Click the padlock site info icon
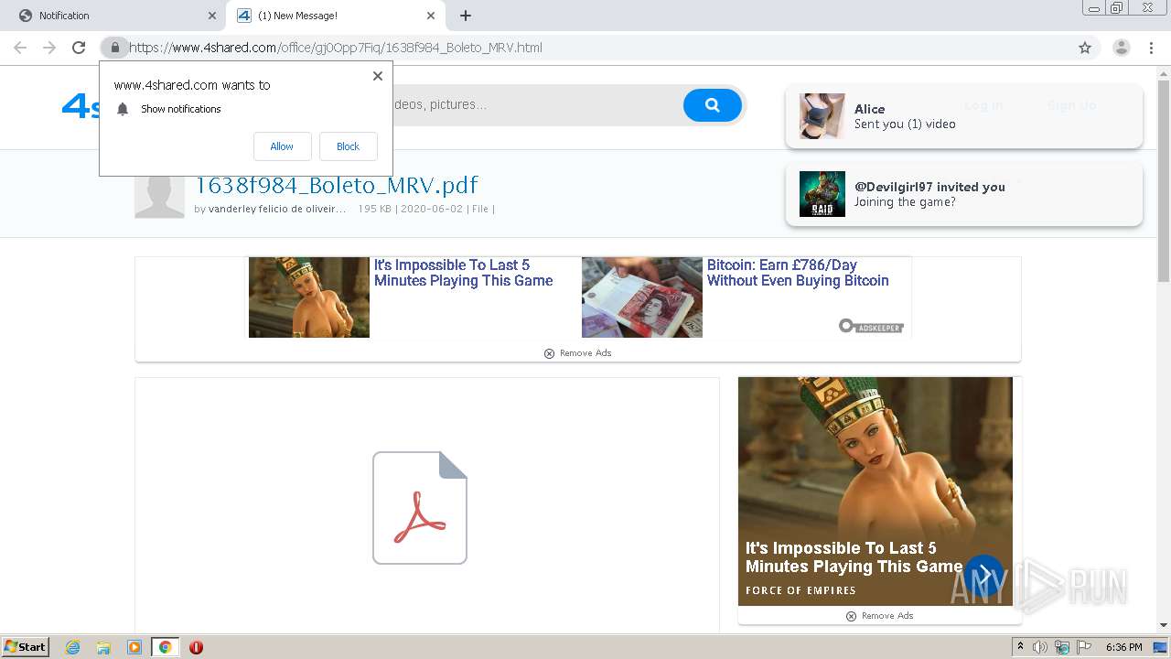This screenshot has width=1171, height=659. coord(114,48)
